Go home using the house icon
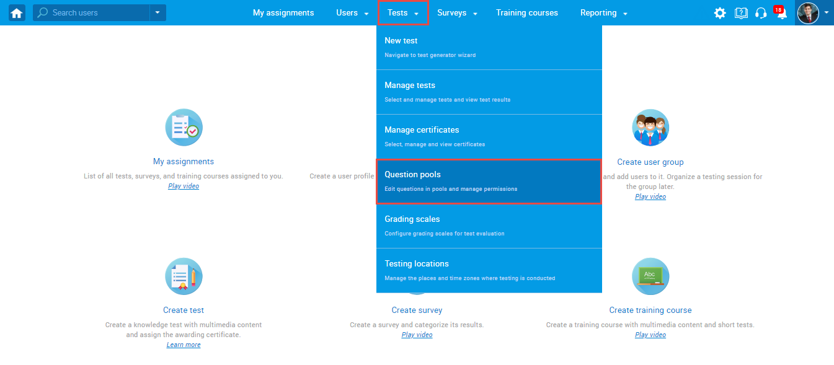Viewport: 834px width, 365px height. (x=16, y=12)
